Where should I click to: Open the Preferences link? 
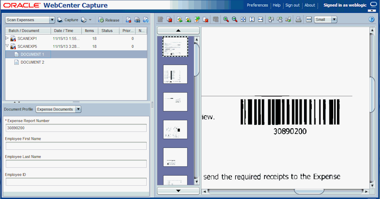pyautogui.click(x=257, y=5)
